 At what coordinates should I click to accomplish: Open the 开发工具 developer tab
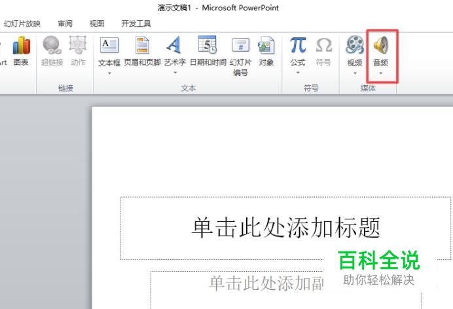[136, 24]
